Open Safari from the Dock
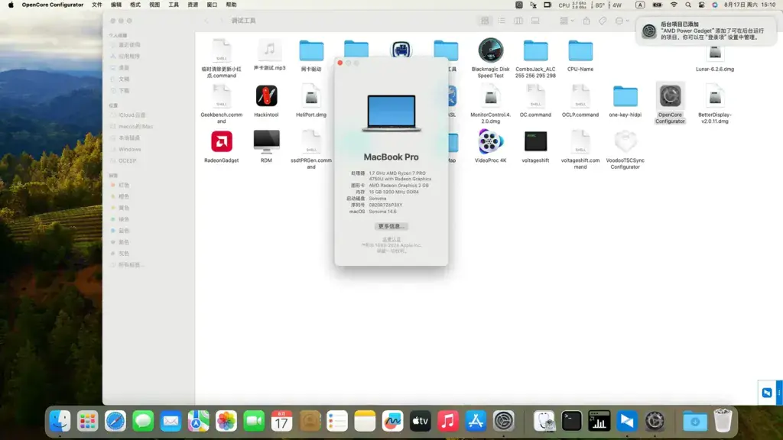 115,421
